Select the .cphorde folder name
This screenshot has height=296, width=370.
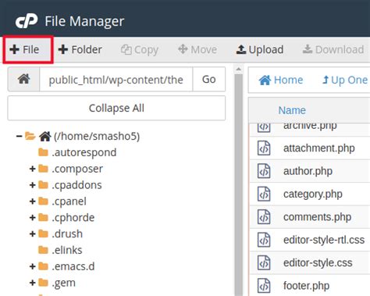pos(73,218)
